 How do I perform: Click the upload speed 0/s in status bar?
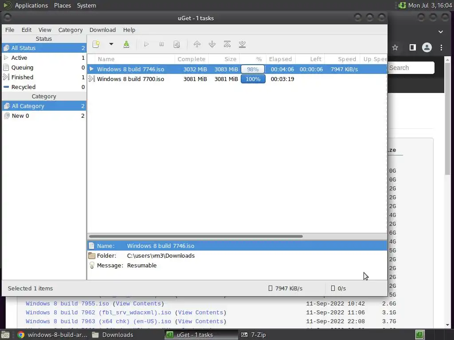tap(338, 288)
